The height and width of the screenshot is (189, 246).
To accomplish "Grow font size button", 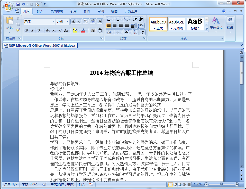I will pos(73,21).
